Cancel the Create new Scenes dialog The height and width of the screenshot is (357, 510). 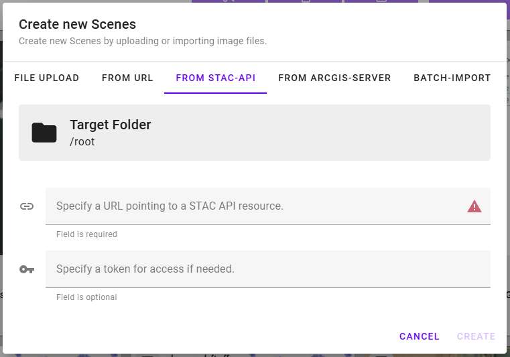pyautogui.click(x=420, y=336)
